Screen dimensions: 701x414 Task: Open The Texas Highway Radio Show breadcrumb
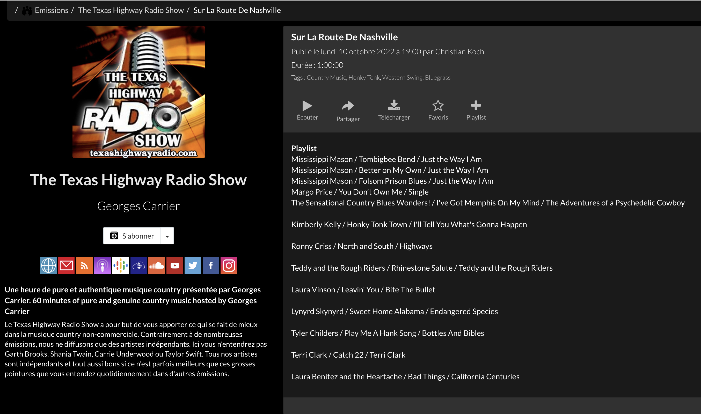pyautogui.click(x=131, y=10)
